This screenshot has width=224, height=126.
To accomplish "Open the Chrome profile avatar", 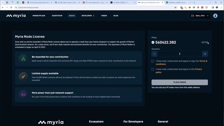I will pos(217,8).
